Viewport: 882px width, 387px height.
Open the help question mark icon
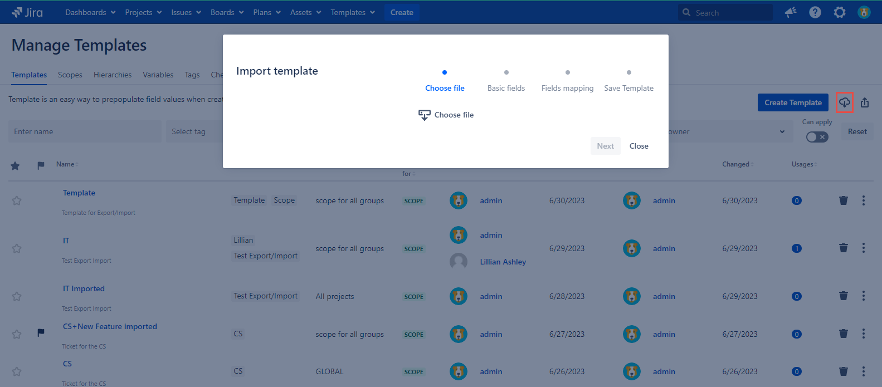(815, 12)
